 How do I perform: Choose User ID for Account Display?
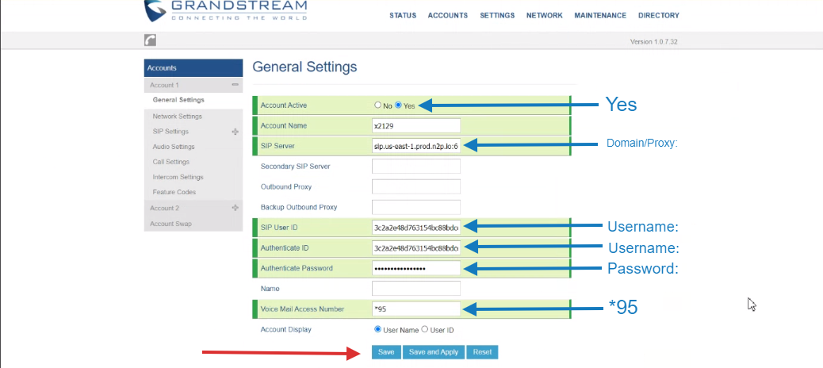pyautogui.click(x=425, y=330)
